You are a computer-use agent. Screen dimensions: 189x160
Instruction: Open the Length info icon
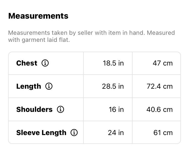coord(49,86)
